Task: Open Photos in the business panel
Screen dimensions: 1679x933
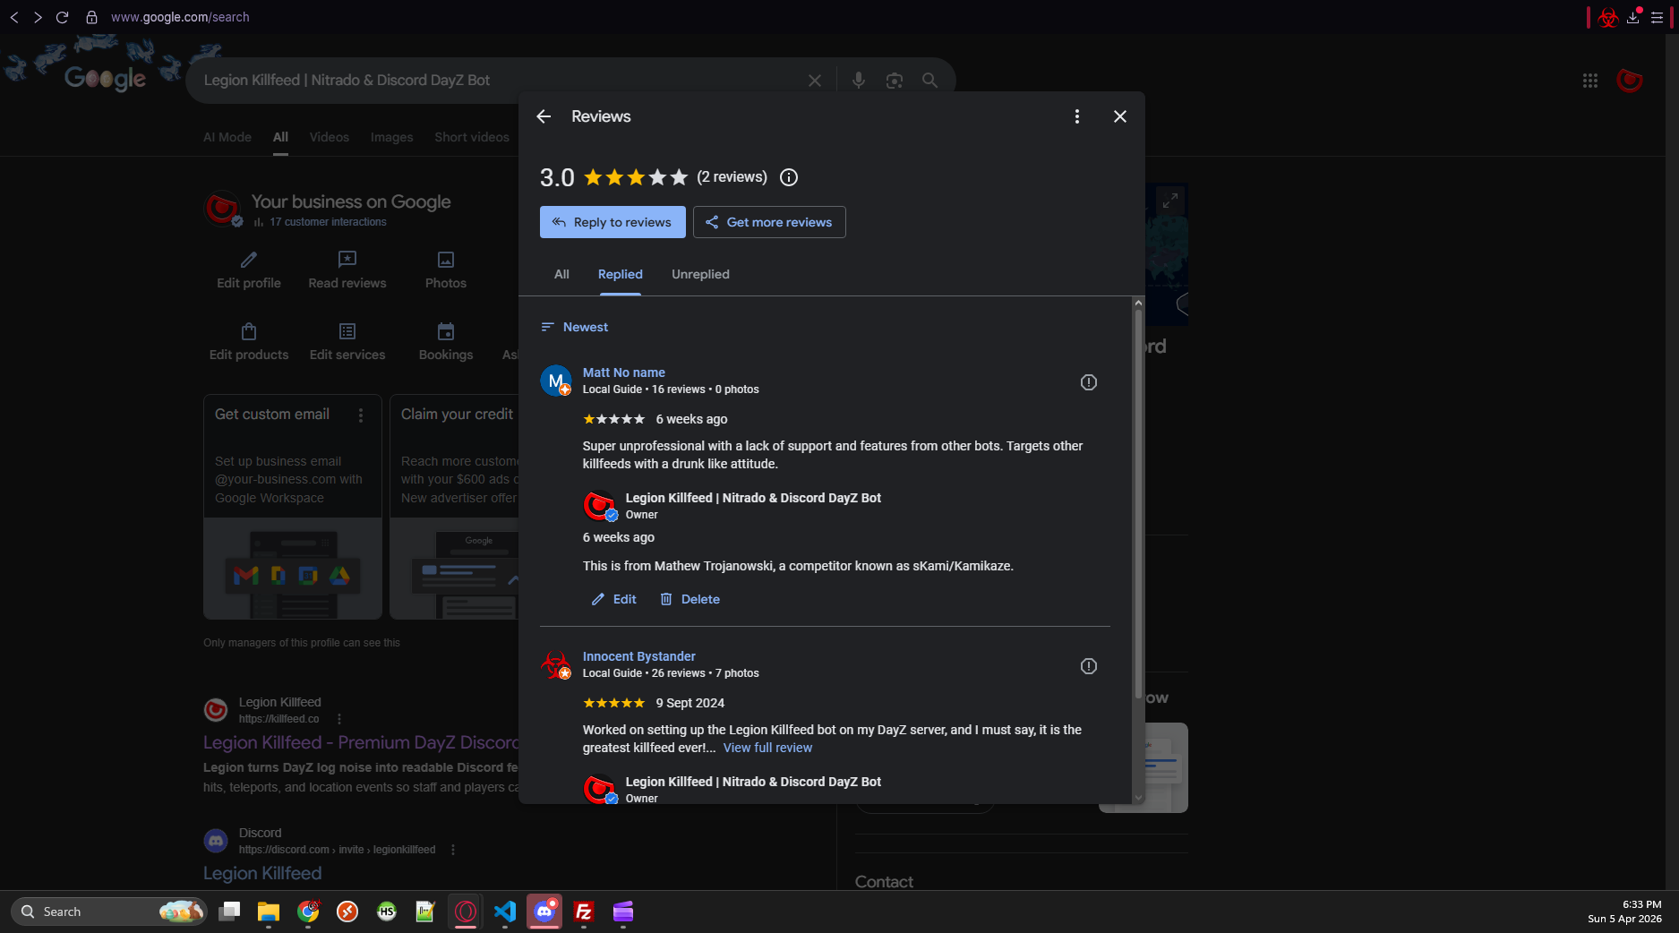Action: pos(446,270)
